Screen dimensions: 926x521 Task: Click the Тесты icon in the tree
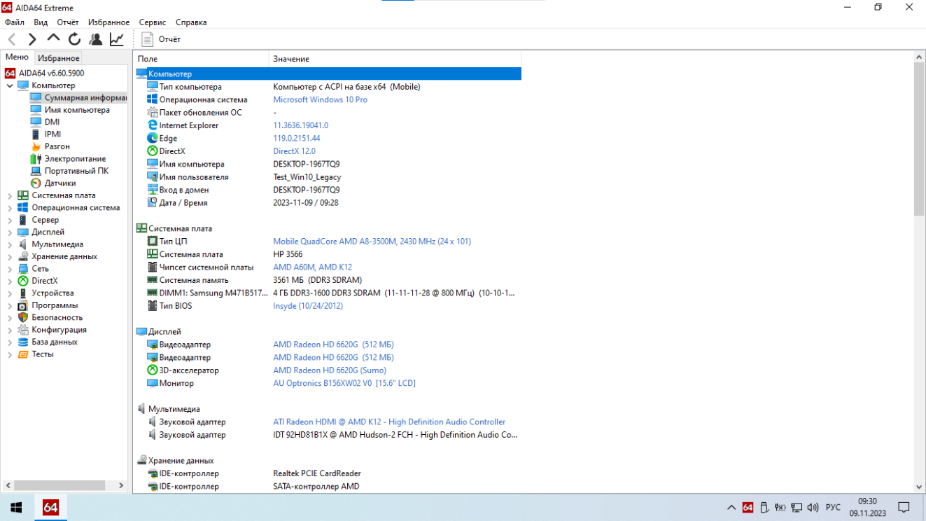point(23,354)
